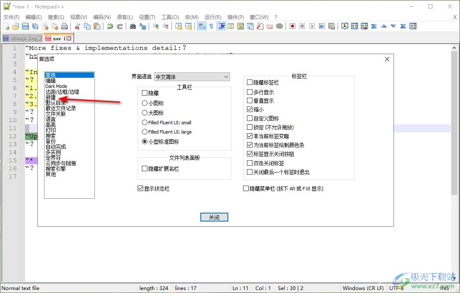The height and width of the screenshot is (293, 460).
Task: Create a new file from toolbar
Action: click(x=6, y=26)
